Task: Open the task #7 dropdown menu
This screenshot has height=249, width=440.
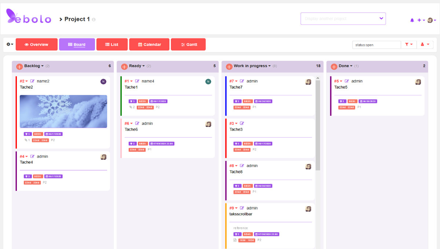Action: point(236,81)
